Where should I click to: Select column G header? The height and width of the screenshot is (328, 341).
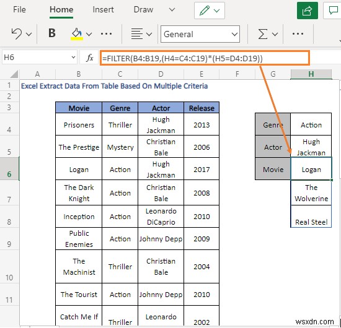[x=273, y=74]
